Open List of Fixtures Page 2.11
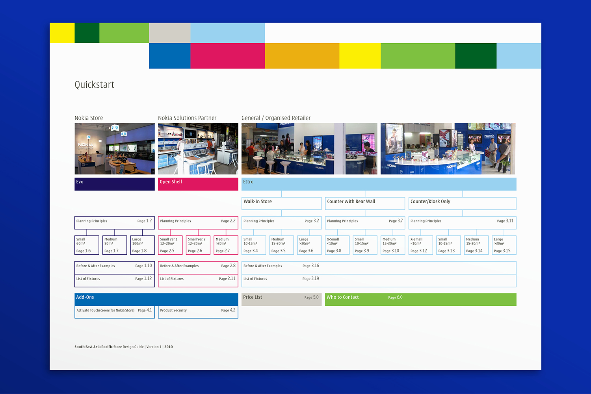Screen dimensions: 591x394 [x=198, y=281]
